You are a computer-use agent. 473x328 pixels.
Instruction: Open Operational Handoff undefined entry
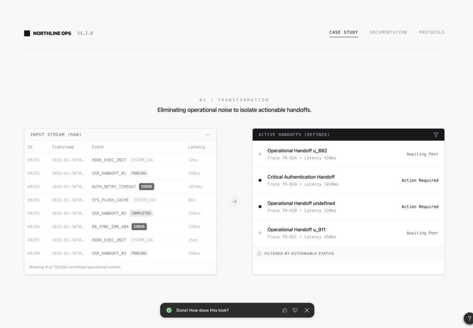point(348,207)
